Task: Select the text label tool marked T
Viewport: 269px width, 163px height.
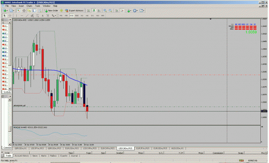Action: click(48, 15)
